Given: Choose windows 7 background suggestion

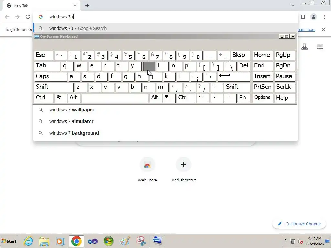Looking at the screenshot, I should click(165, 133).
